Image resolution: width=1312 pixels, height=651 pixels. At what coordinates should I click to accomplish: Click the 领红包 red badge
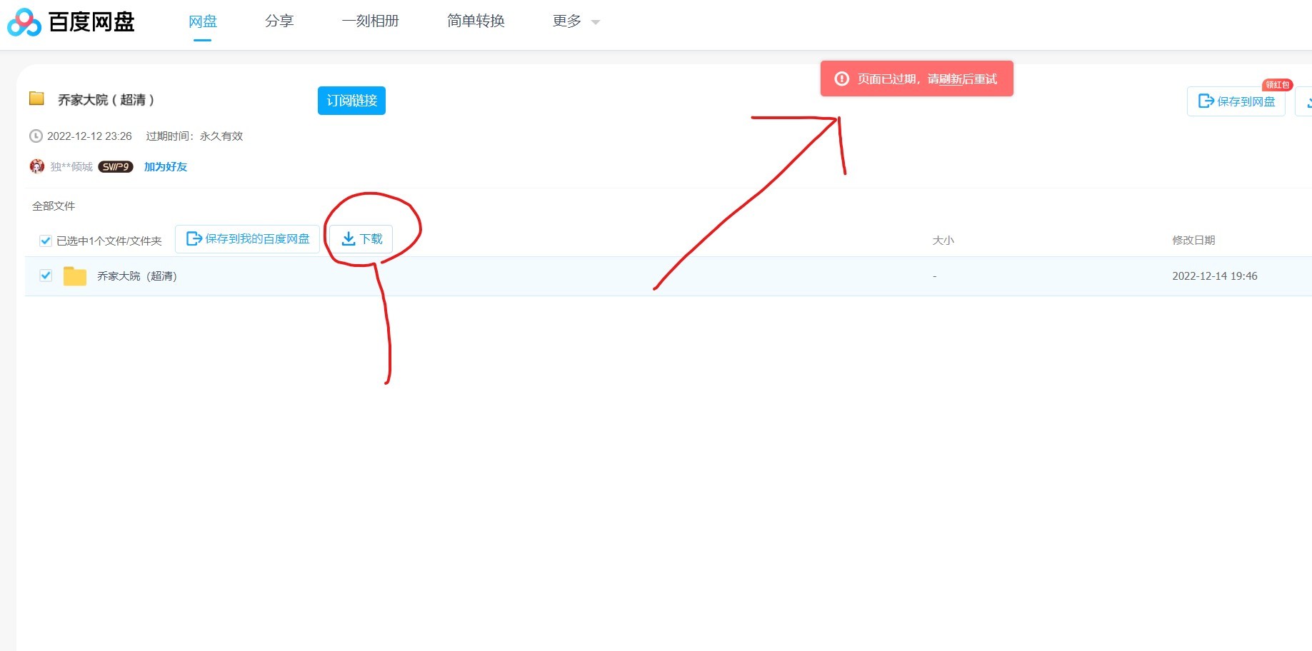(1277, 85)
